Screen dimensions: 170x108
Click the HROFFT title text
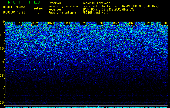pos(17,2)
